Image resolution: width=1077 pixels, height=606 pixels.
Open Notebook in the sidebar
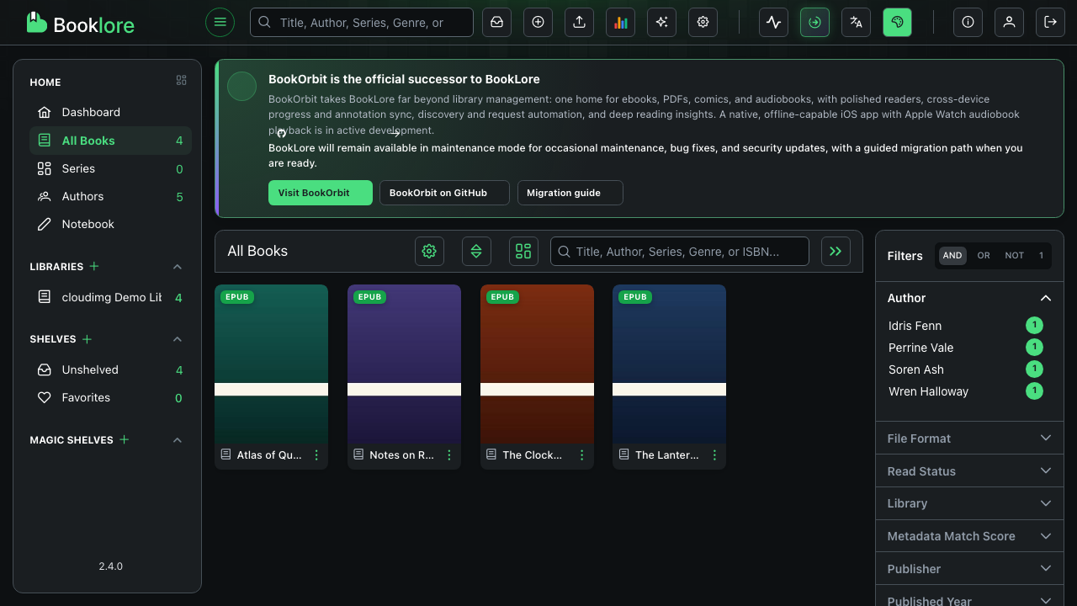click(x=110, y=224)
